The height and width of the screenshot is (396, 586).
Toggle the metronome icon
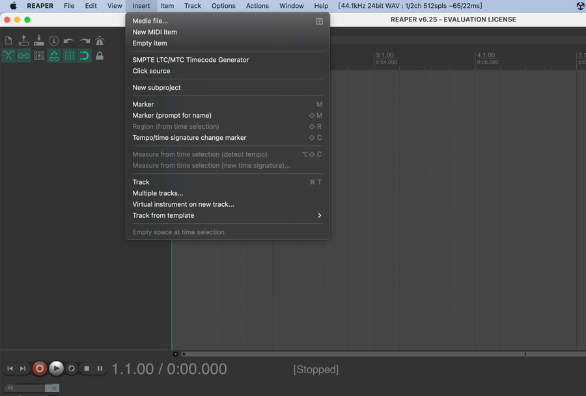tap(100, 41)
